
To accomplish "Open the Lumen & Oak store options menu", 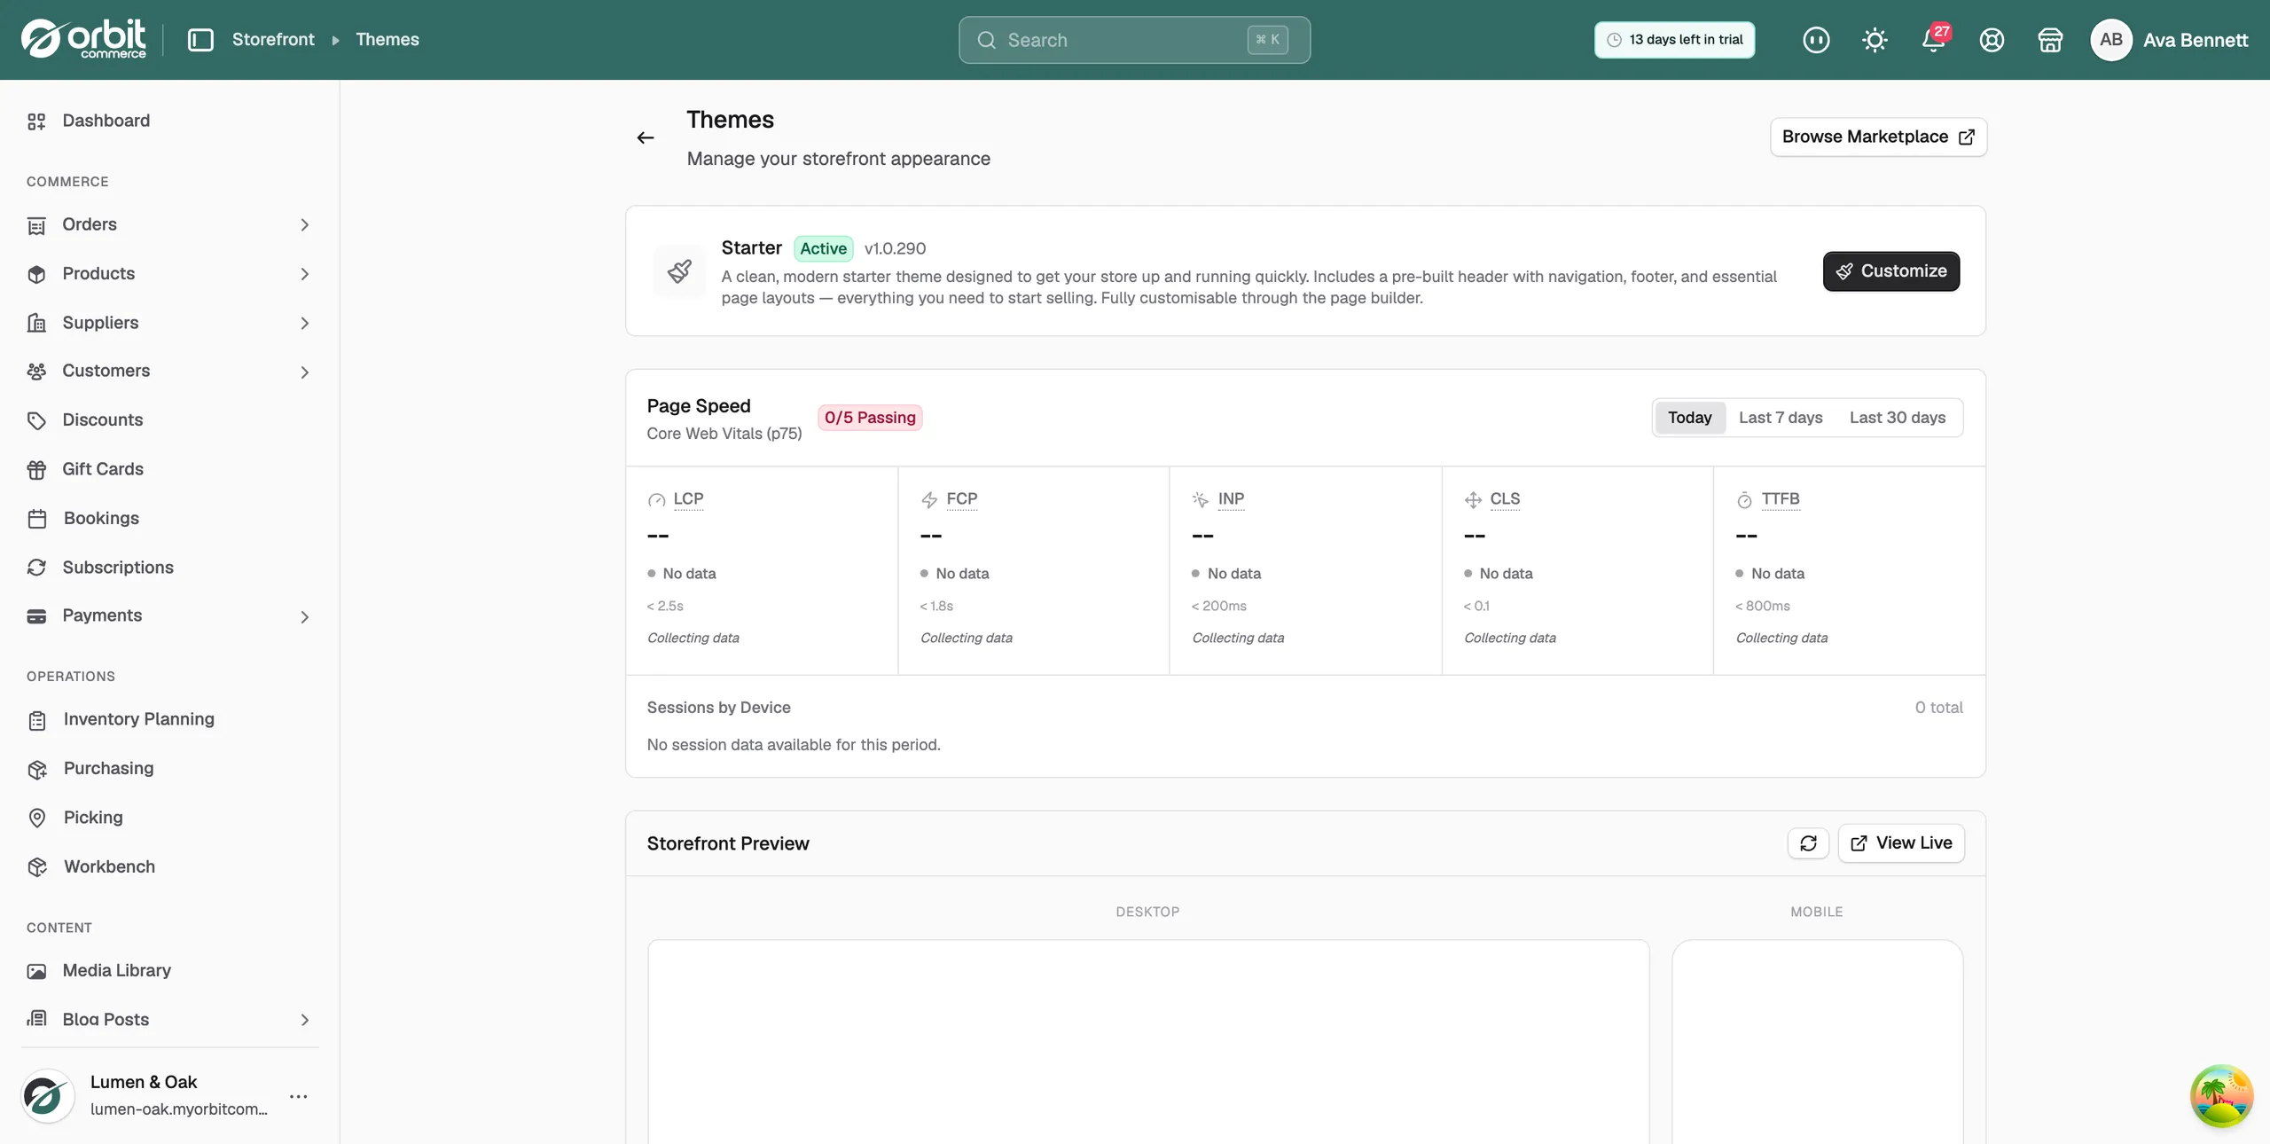I will tap(299, 1097).
